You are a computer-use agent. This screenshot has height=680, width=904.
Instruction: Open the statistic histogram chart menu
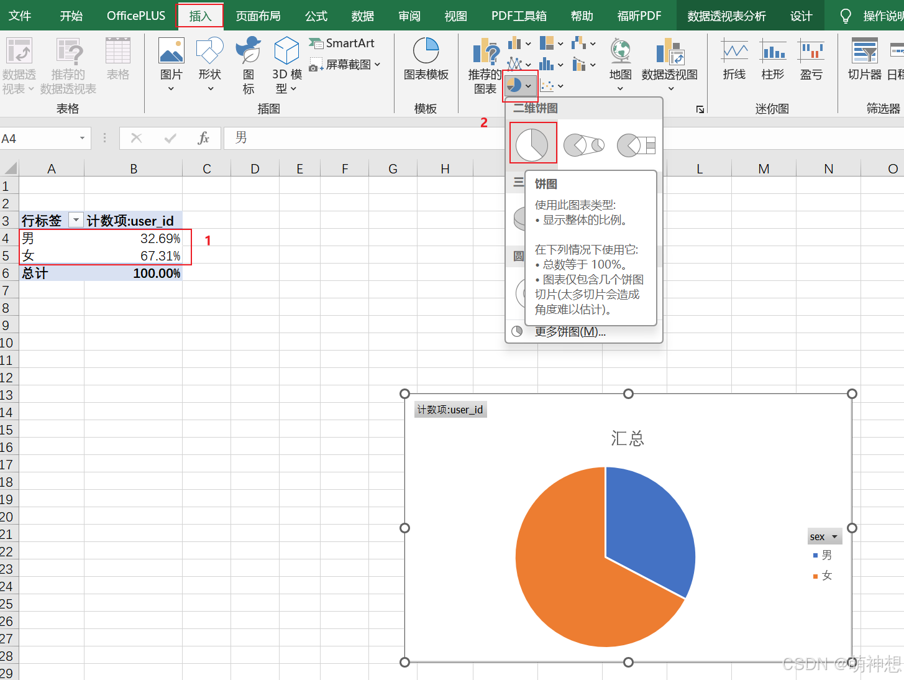pyautogui.click(x=551, y=64)
